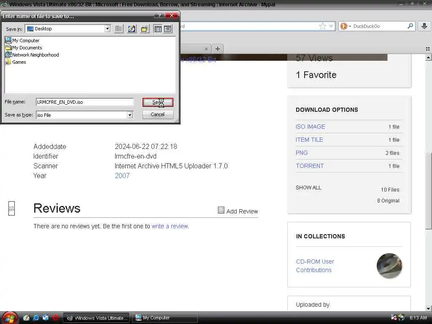Select My Documents in the file list
This screenshot has height=324, width=432.
point(24,48)
